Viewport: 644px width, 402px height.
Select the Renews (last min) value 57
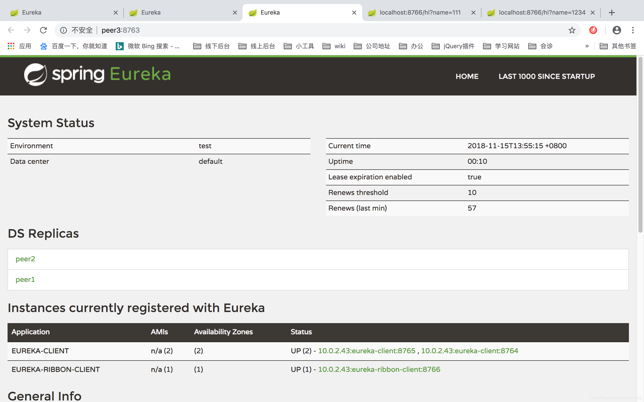pyautogui.click(x=472, y=208)
